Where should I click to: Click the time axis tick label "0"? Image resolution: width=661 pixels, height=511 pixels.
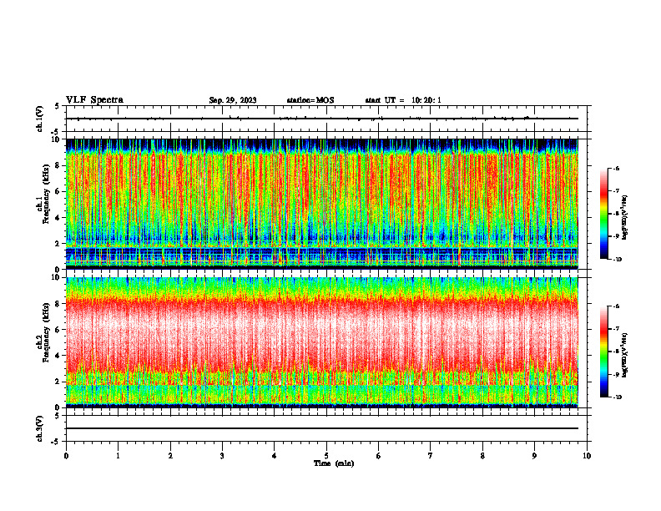tap(66, 456)
